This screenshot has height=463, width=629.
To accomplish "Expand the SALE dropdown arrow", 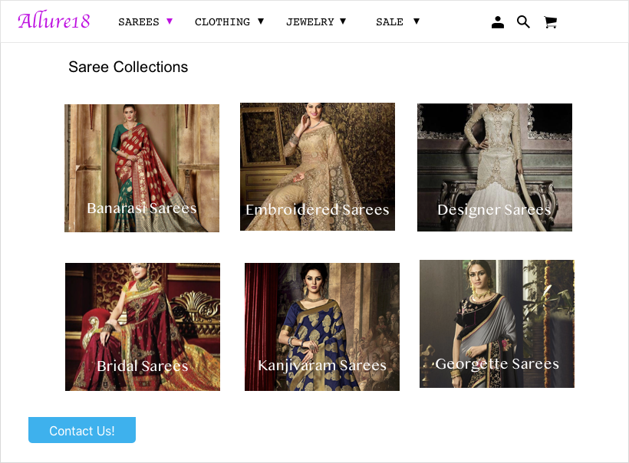I will coord(417,21).
